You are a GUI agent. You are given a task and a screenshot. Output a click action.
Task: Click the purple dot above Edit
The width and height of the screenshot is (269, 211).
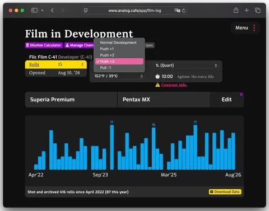click(241, 95)
